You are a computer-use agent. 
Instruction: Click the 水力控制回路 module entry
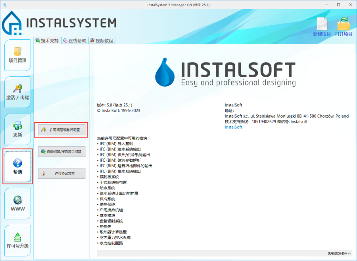click(x=110, y=243)
